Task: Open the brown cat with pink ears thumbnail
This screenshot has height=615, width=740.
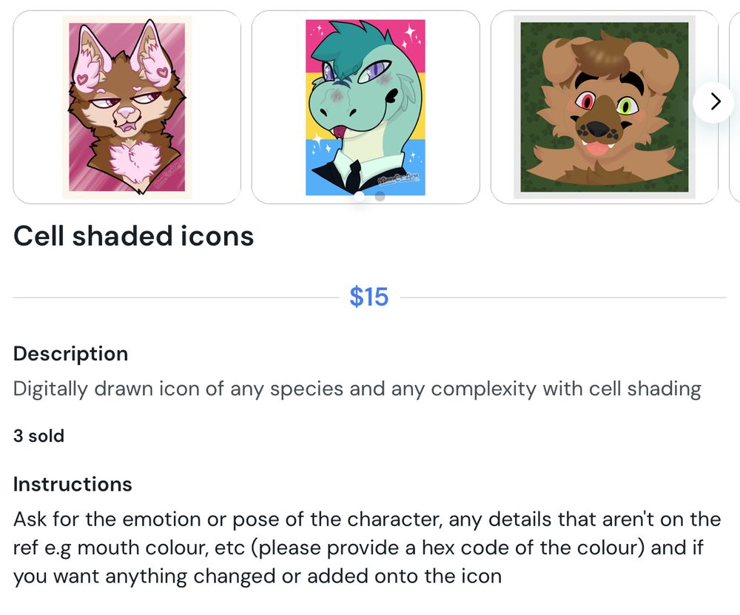Action: [x=127, y=107]
